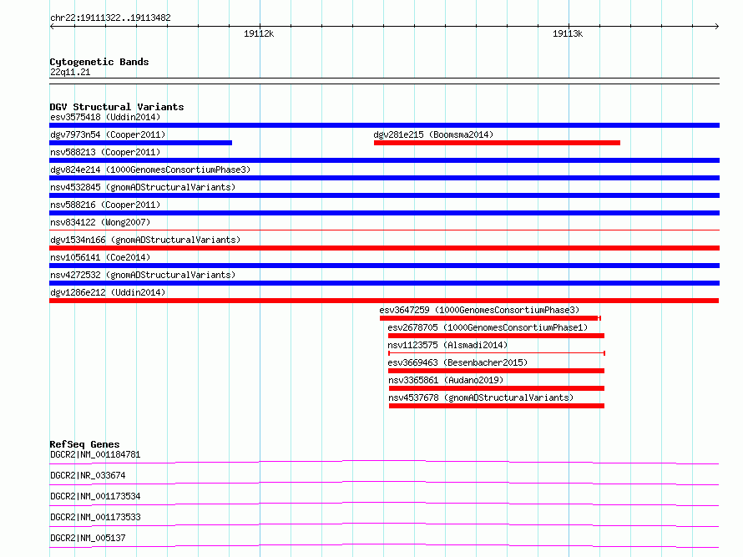Open the DGCR2|NM_001184781 transcript label
Image resolution: width=743 pixels, height=557 pixels.
click(95, 454)
